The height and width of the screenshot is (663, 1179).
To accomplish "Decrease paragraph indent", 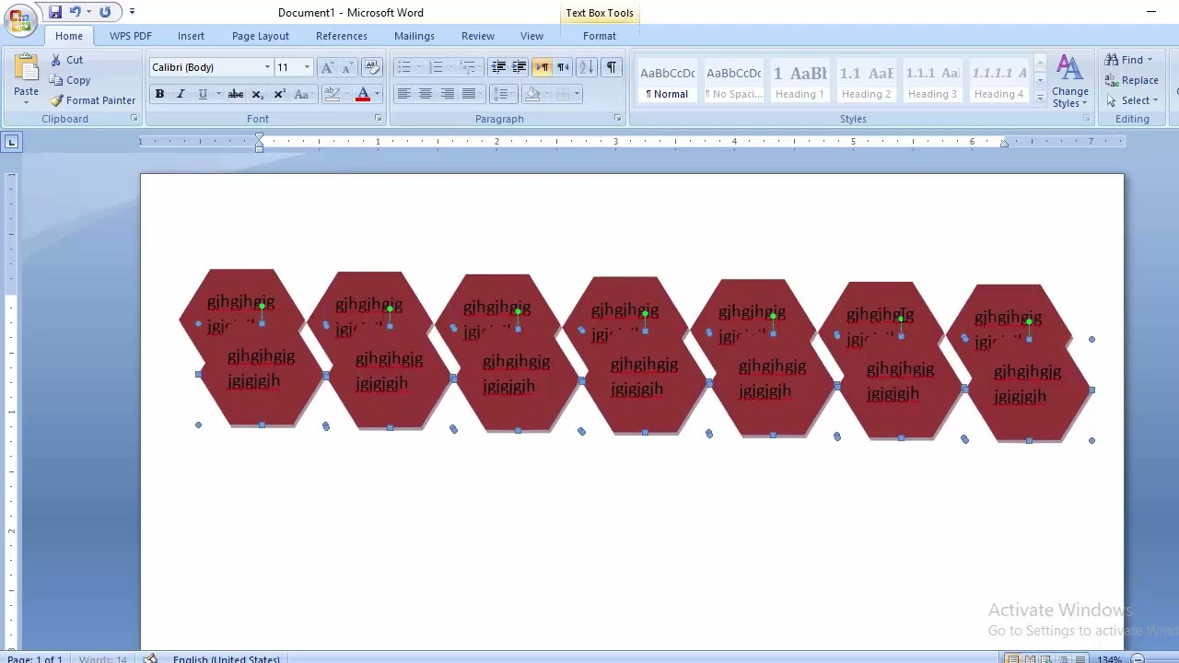I will (x=498, y=67).
